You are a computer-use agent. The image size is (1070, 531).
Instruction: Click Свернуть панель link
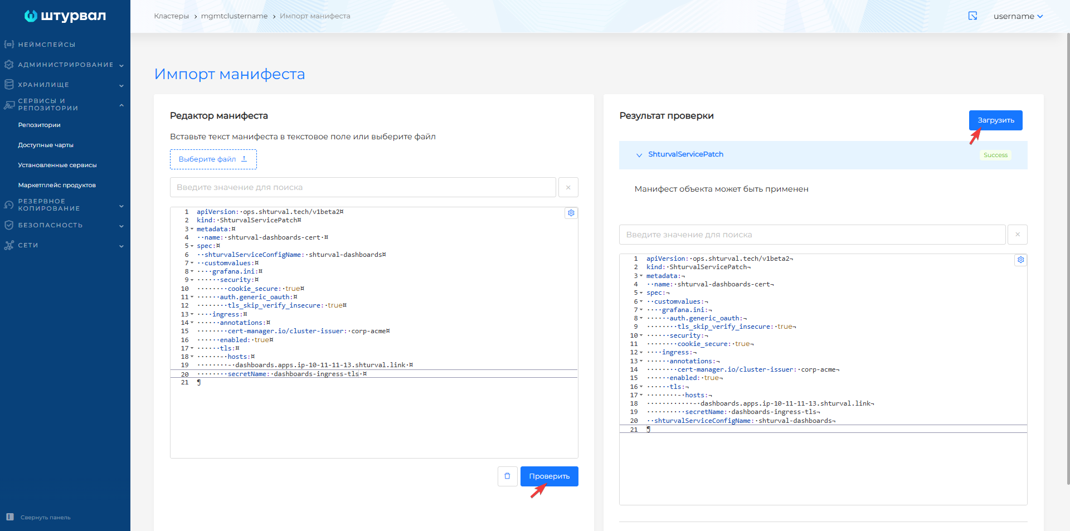46,517
